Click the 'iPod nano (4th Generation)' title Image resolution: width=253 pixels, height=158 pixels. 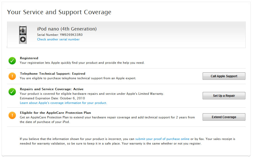click(x=67, y=29)
